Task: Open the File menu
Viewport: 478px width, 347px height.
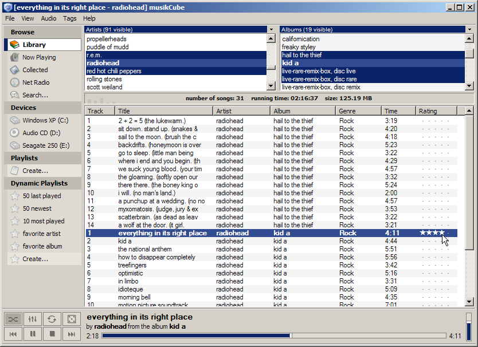Action: tap(10, 18)
